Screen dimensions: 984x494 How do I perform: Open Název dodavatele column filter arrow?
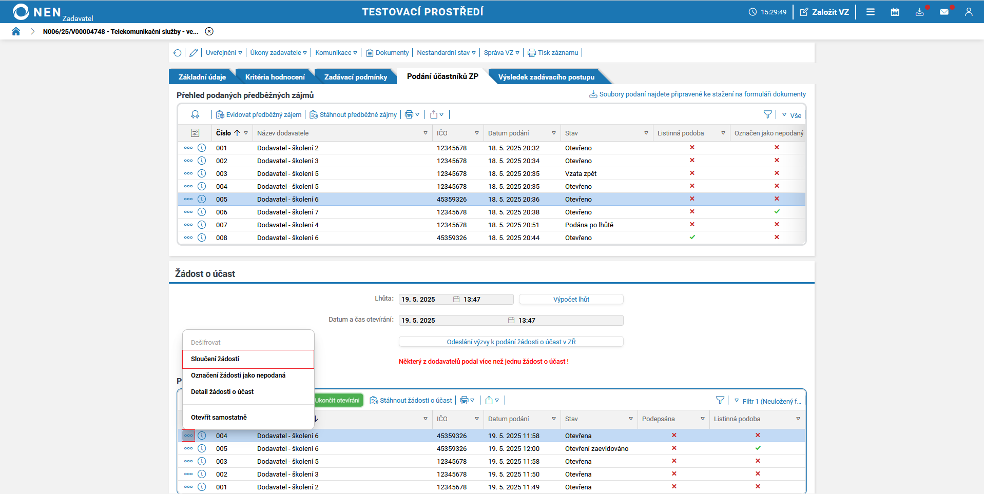point(426,133)
